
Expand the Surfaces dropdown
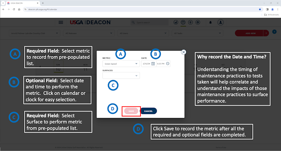pyautogui.click(x=121, y=75)
